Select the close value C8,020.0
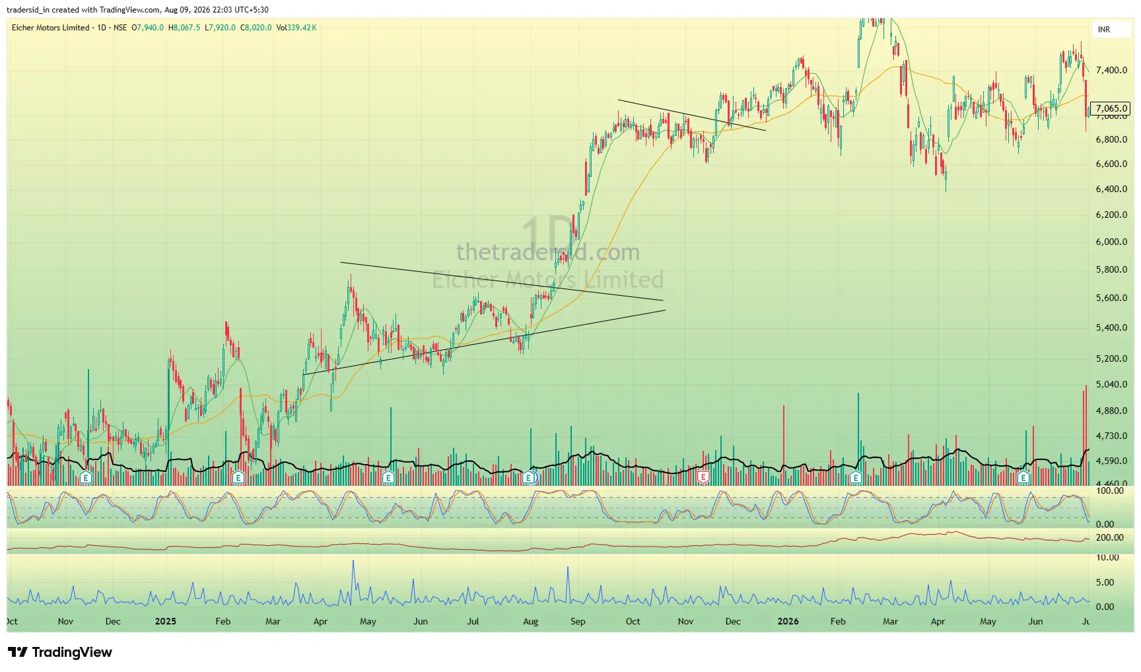 tap(256, 28)
